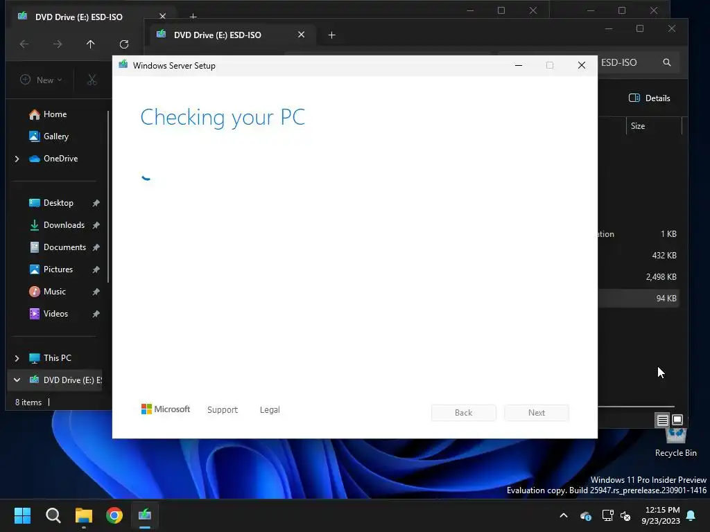Click the pin icon next to Videos
Screen dimensions: 710x532
(96, 314)
